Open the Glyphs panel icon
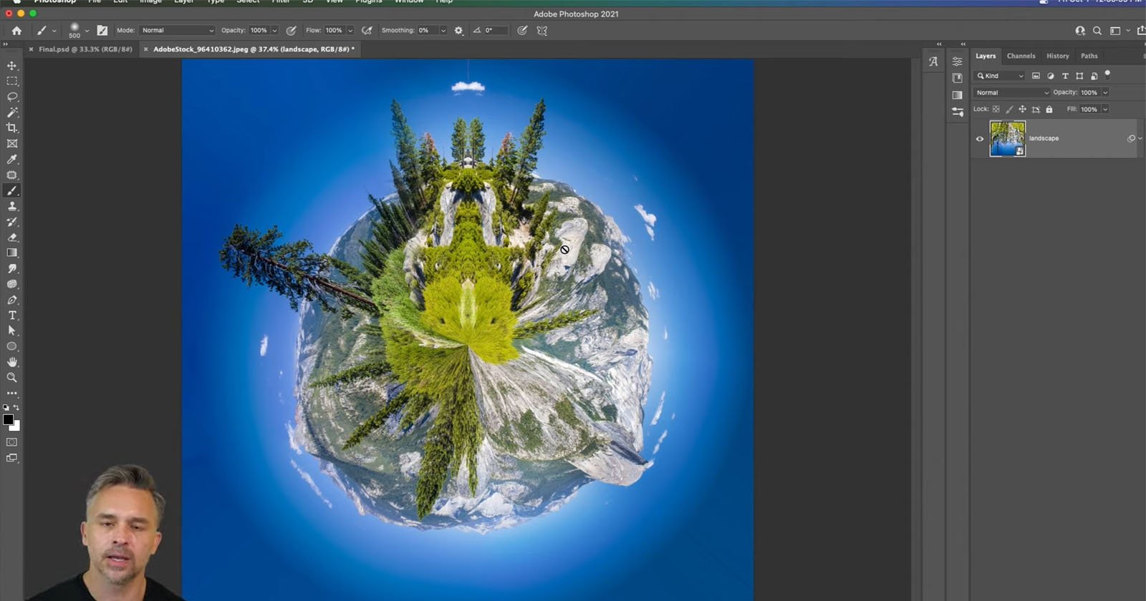Viewport: 1146px width, 601px height. (x=933, y=62)
